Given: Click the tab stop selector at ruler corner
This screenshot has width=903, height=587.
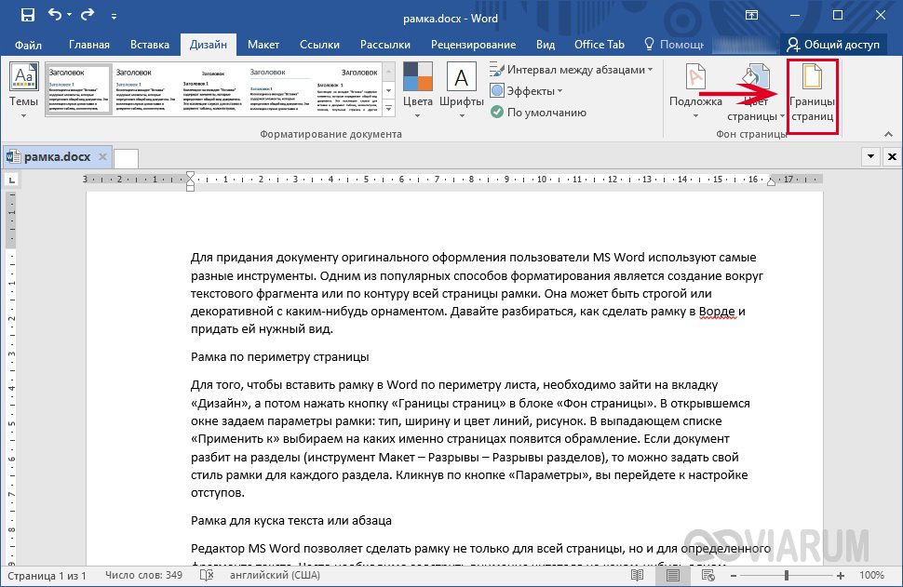Looking at the screenshot, I should point(11,180).
